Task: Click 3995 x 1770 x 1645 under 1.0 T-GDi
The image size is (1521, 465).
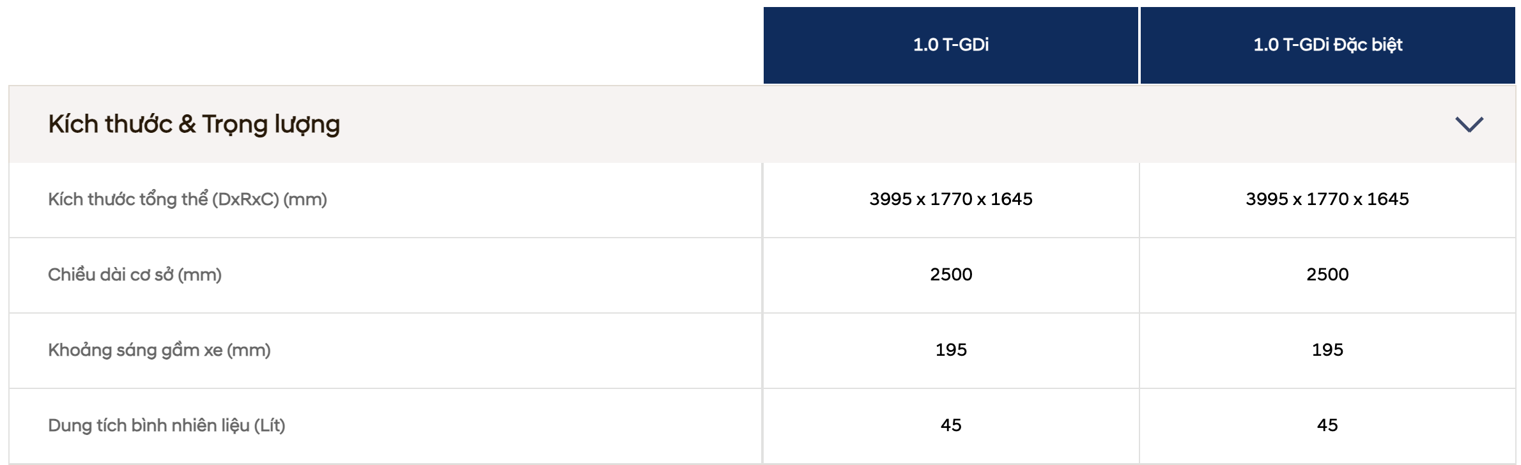Action: point(950,199)
